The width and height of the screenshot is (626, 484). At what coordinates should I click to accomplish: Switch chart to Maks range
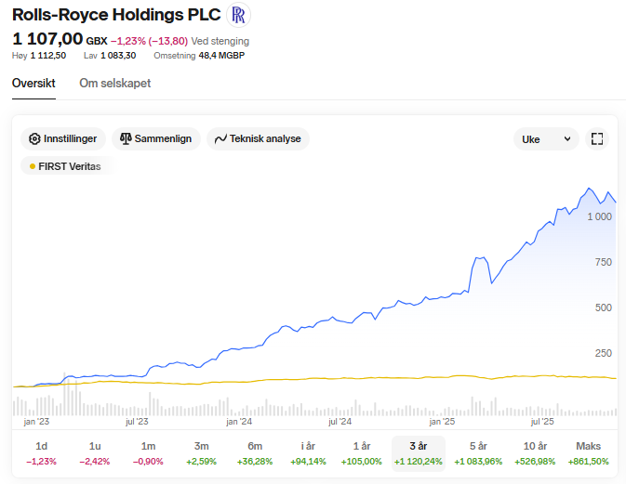click(588, 452)
